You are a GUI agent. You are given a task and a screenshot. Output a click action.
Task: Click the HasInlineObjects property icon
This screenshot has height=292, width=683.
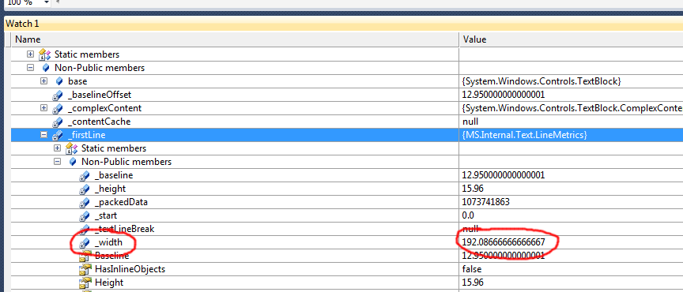click(x=85, y=269)
